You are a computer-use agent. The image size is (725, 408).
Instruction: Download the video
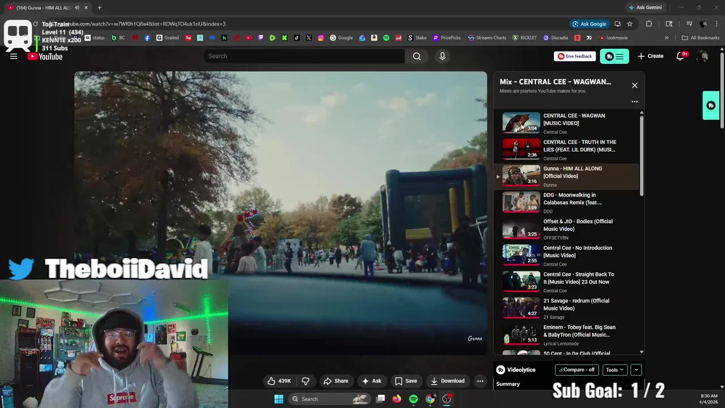447,381
